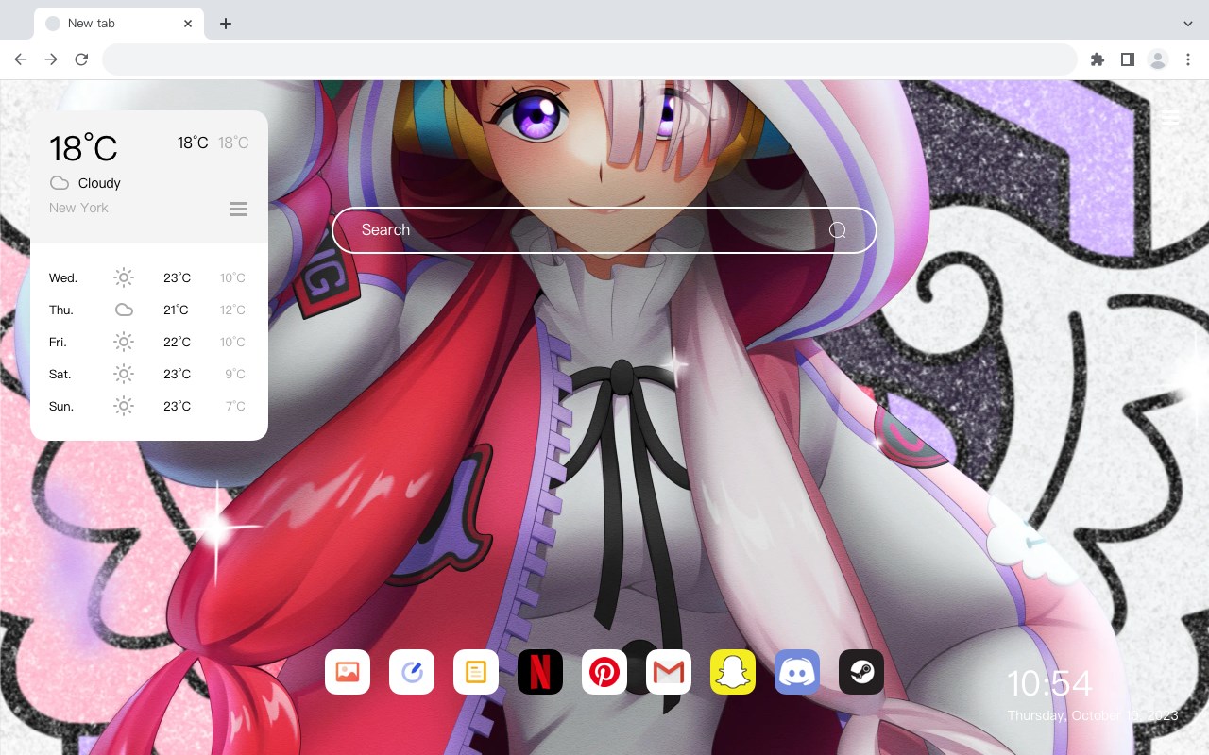
Task: Click the magnifier icon in the search box
Action: [838, 230]
